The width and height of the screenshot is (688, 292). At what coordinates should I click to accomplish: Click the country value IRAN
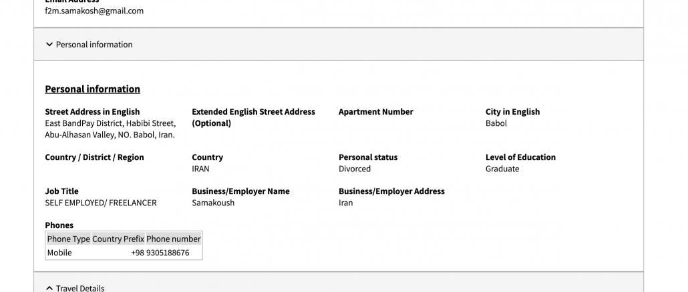[200, 169]
